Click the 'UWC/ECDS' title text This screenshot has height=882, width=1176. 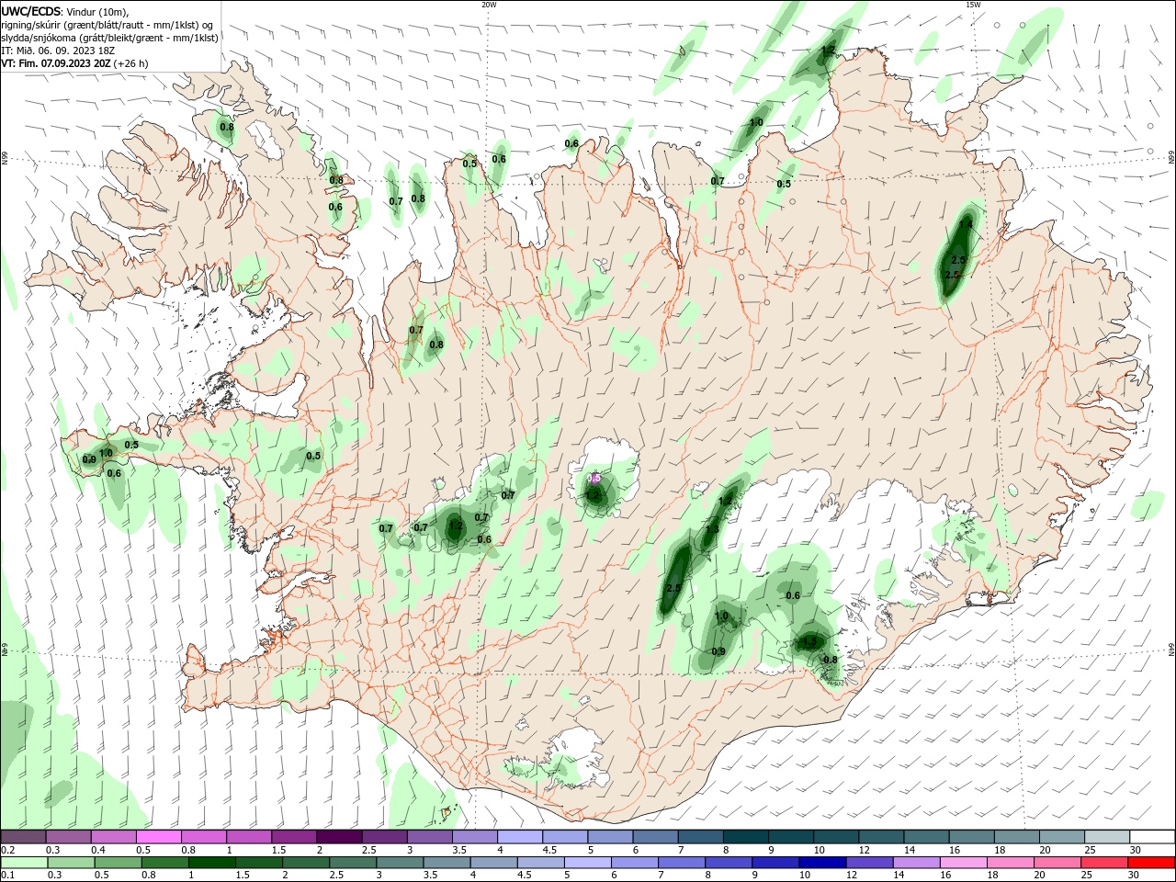coord(30,11)
